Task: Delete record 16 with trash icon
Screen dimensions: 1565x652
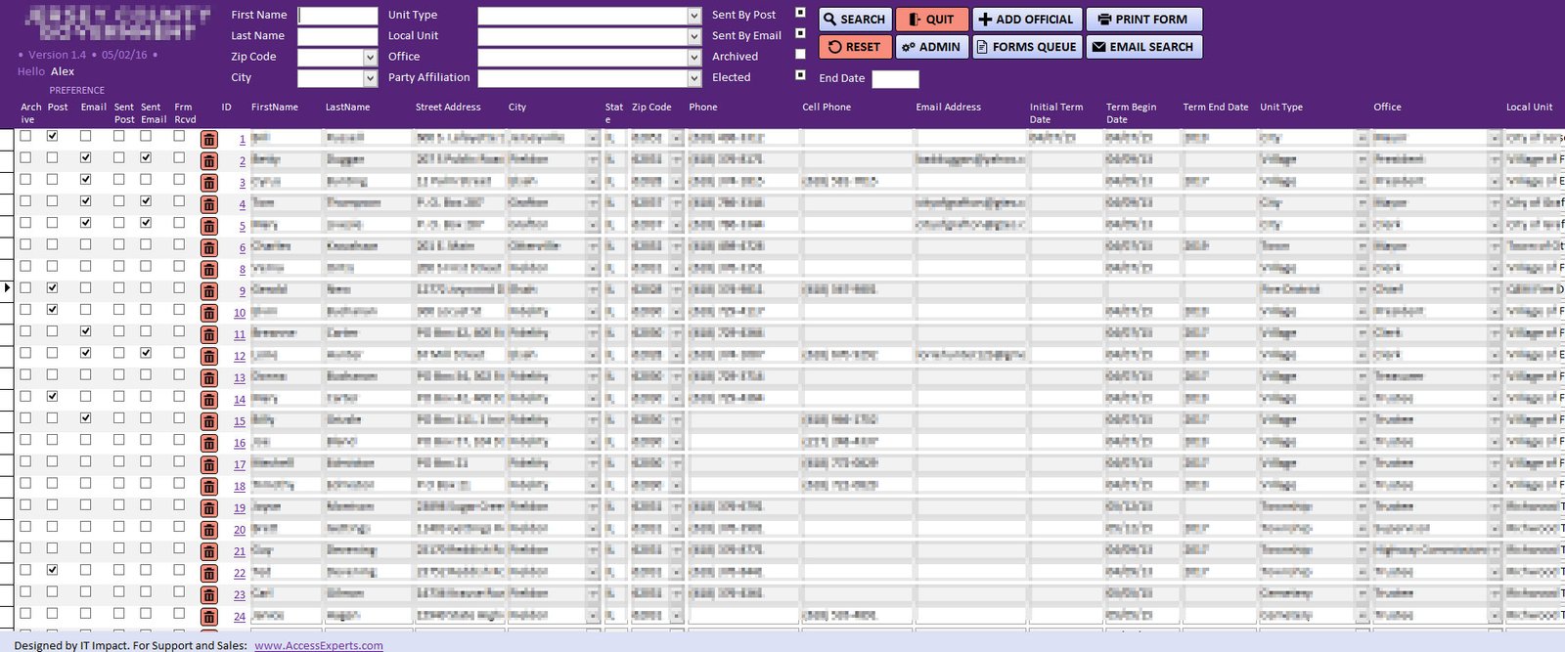Action: 209,443
